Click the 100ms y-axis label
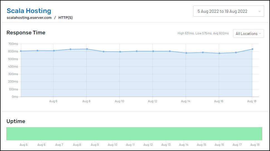This screenshot has height=151, width=270. tap(13, 89)
